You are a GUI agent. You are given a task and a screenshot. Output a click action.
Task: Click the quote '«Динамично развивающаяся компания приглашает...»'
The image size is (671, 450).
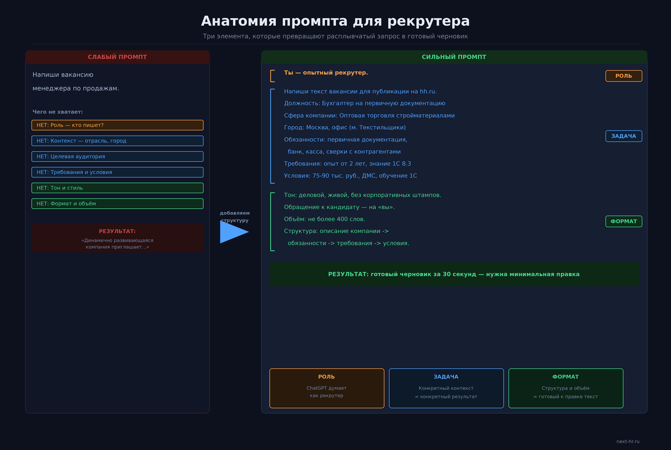[x=117, y=244]
